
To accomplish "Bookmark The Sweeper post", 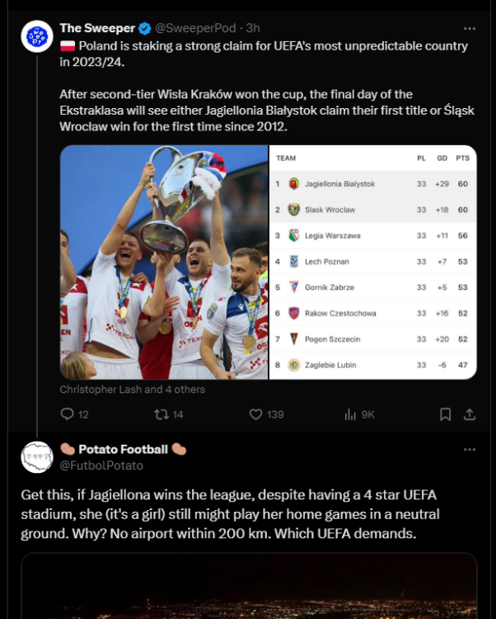I will (x=445, y=414).
